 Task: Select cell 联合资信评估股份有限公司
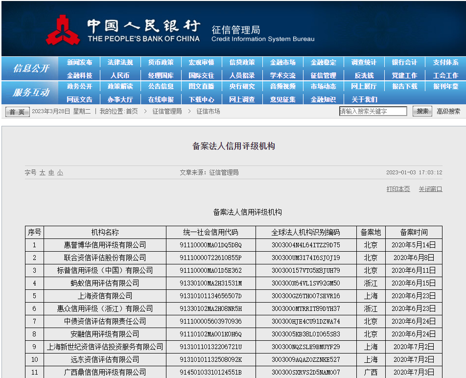[x=105, y=258]
